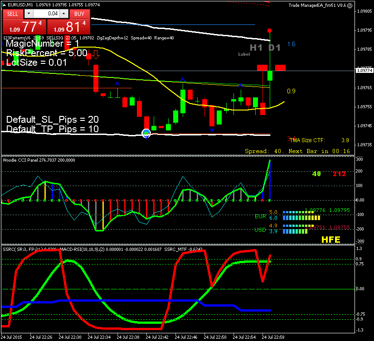This screenshot has height=341, width=374.
Task: Click the 0.04 lot size field
Action: point(46,14)
